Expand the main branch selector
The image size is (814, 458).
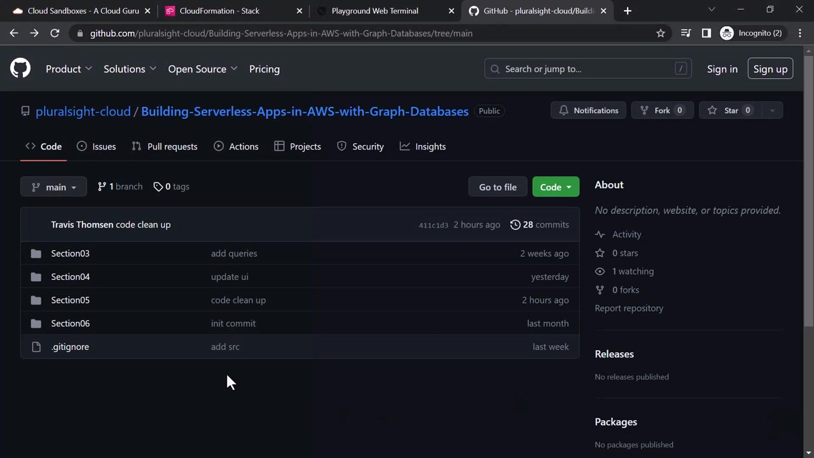click(x=53, y=187)
